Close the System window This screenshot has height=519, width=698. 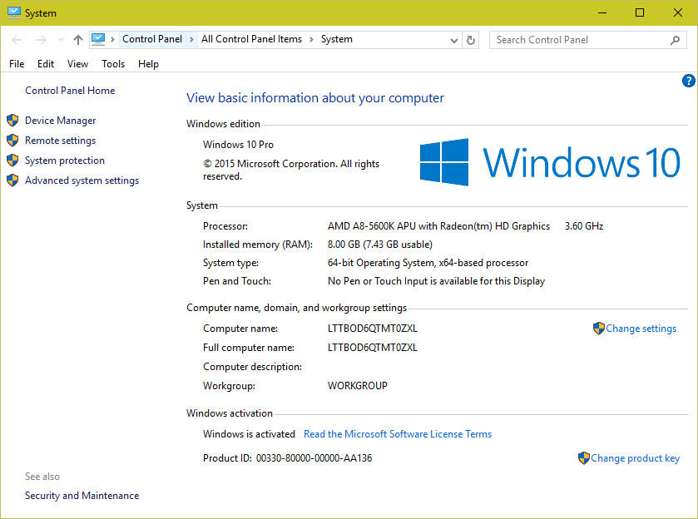pos(677,13)
